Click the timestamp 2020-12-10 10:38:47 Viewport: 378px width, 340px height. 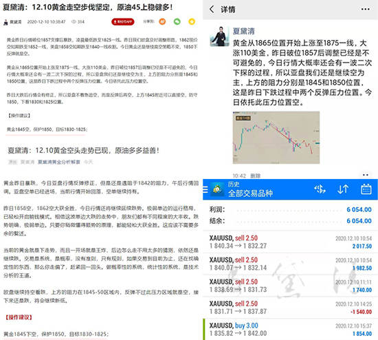click(x=46, y=22)
